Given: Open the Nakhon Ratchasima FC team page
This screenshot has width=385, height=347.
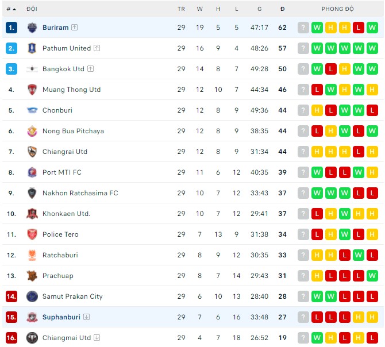Looking at the screenshot, I should tap(80, 193).
